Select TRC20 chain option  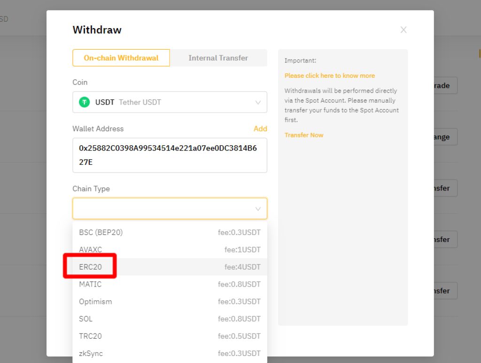pos(170,336)
